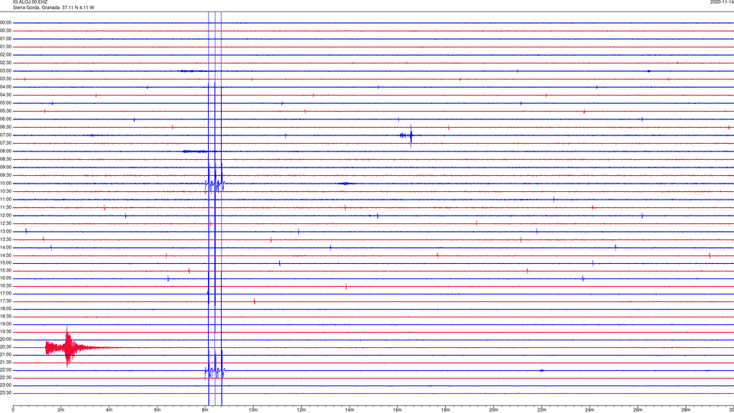Select the 18:30 trace time label
Image resolution: width=734 pixels, height=413 pixels.
[6, 317]
